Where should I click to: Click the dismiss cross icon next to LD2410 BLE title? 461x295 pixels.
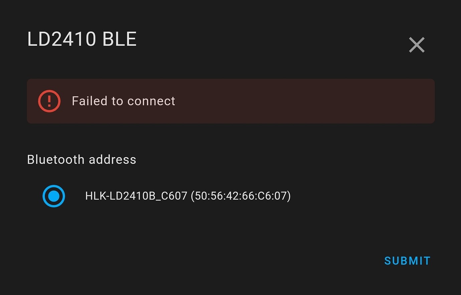[x=416, y=44]
